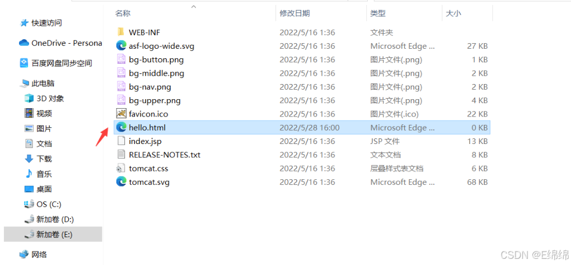Click the 文本文档 type cell
The image size is (571, 265).
point(386,155)
